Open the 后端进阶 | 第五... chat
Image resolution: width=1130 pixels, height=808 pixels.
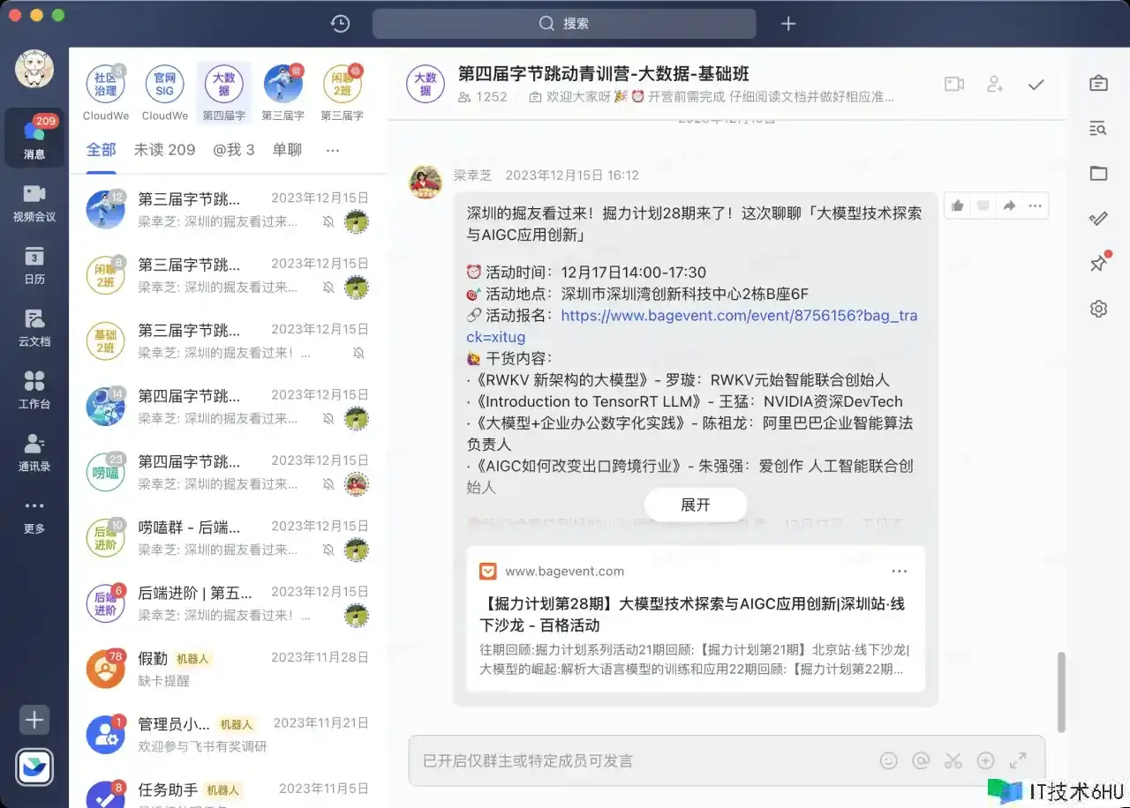coord(228,603)
